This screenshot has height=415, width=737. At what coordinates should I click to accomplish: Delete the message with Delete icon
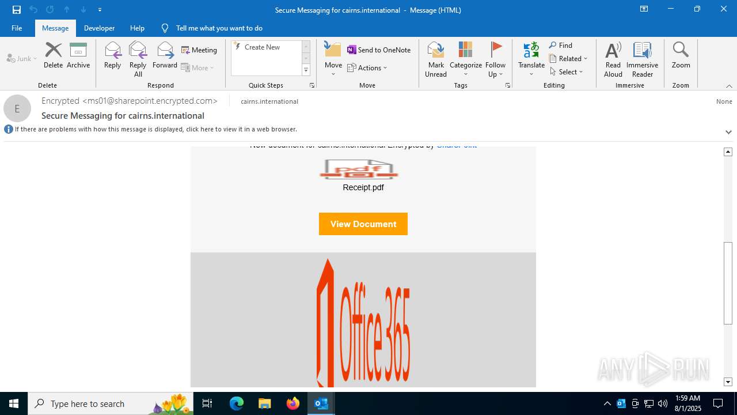[53, 55]
